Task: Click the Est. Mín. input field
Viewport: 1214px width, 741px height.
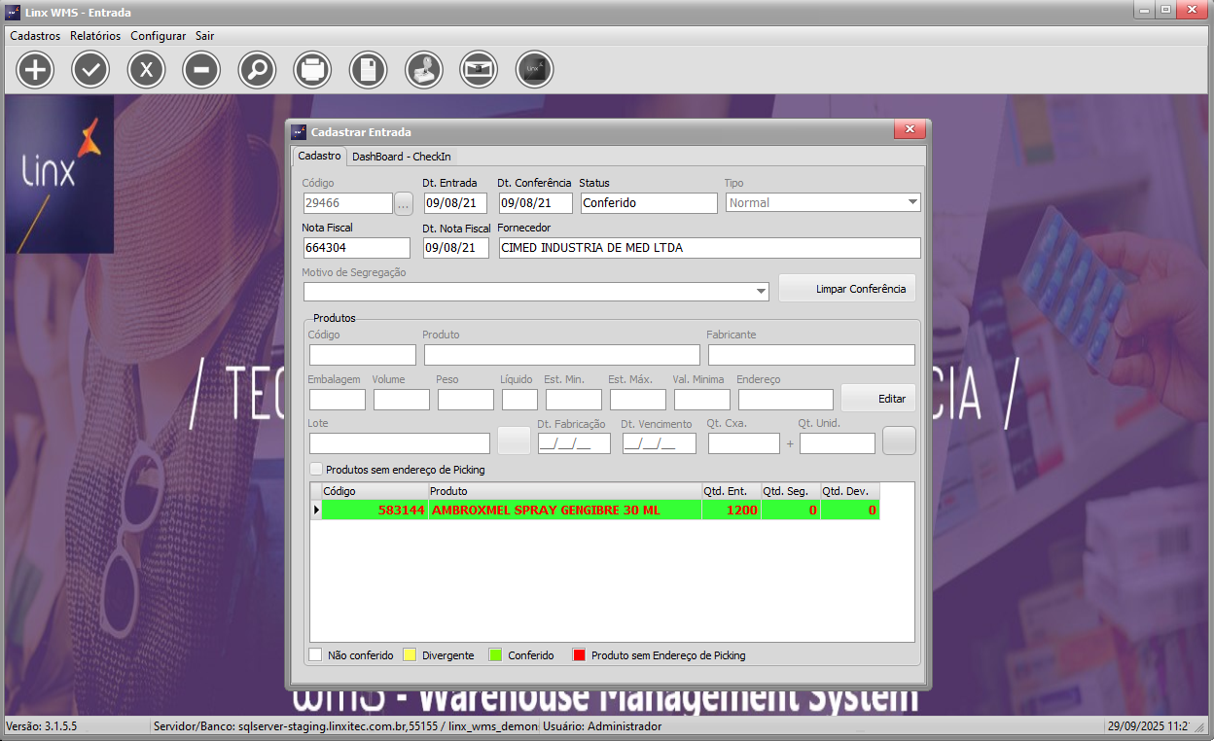Action: click(574, 399)
